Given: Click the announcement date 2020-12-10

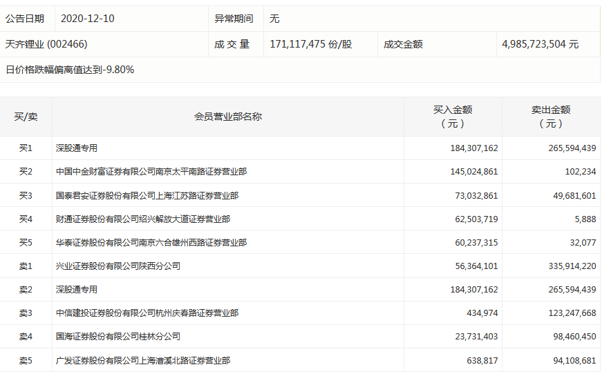Looking at the screenshot, I should [x=88, y=19].
